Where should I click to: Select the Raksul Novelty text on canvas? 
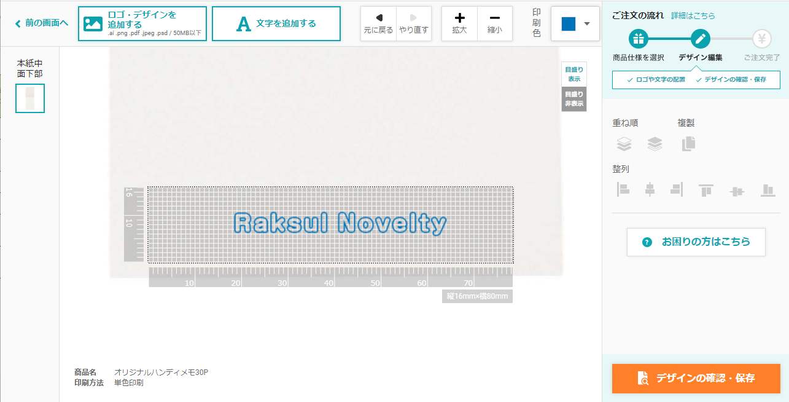tap(340, 224)
